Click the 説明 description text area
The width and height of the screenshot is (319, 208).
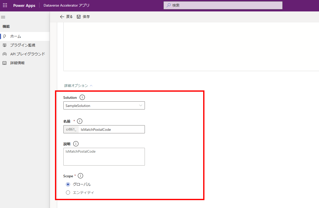pyautogui.click(x=104, y=157)
